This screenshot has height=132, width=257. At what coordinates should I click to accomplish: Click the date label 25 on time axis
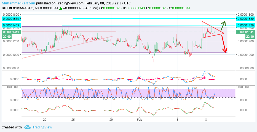(x=73, y=119)
